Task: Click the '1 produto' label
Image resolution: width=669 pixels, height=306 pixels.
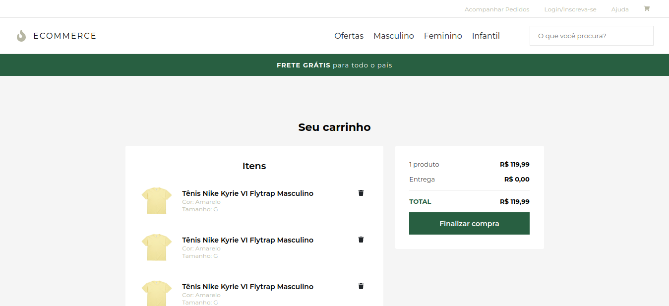Action: [x=424, y=165]
